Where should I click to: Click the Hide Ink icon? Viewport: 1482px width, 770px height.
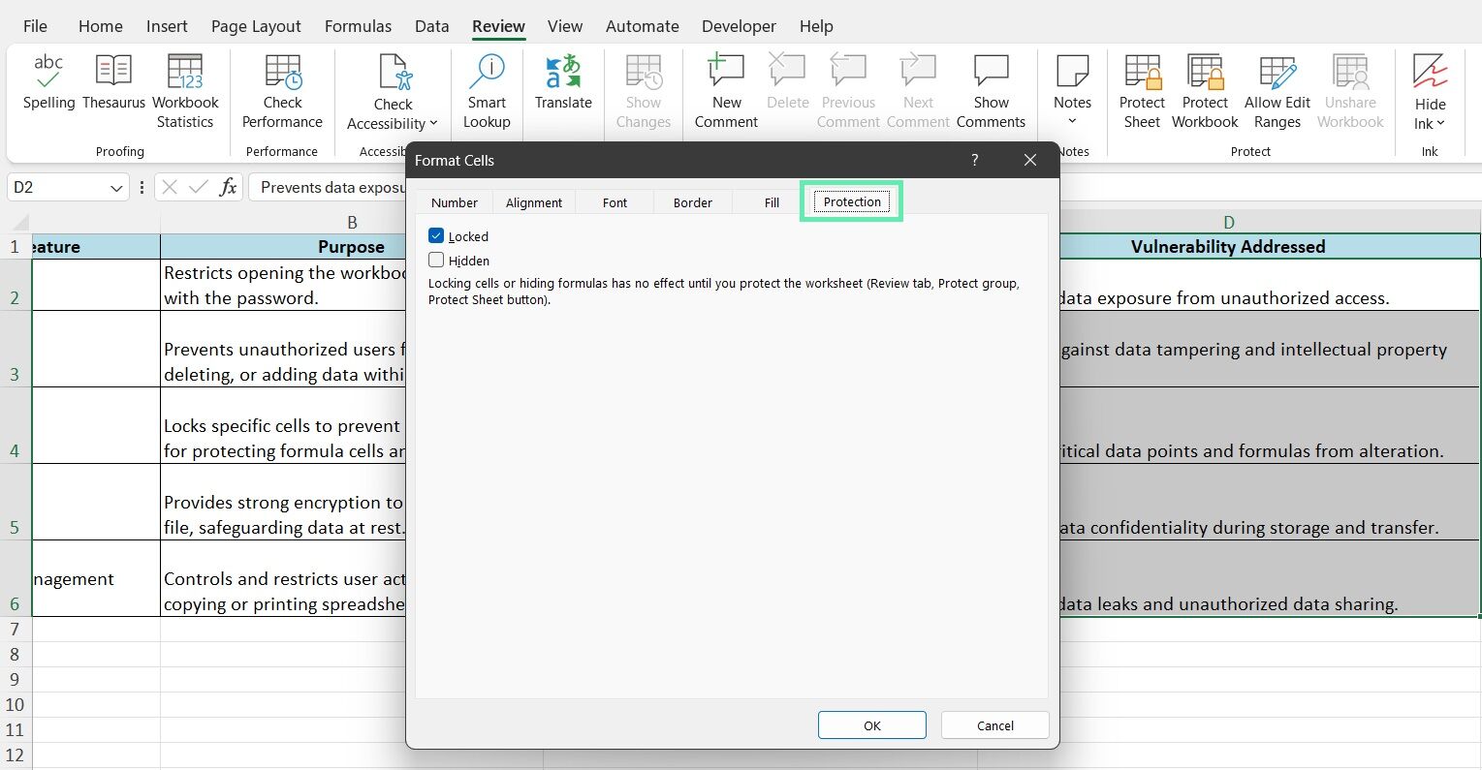1430,72
